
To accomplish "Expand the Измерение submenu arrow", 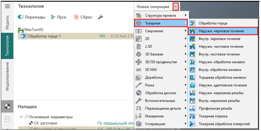I will coord(186,116).
